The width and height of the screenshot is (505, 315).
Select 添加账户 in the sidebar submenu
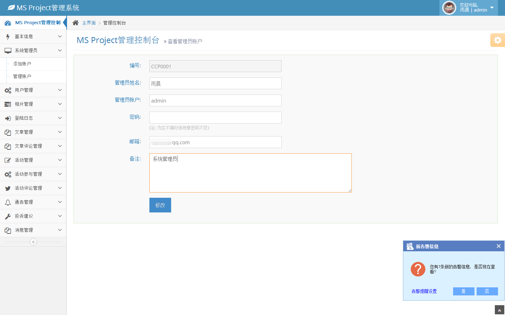[22, 64]
